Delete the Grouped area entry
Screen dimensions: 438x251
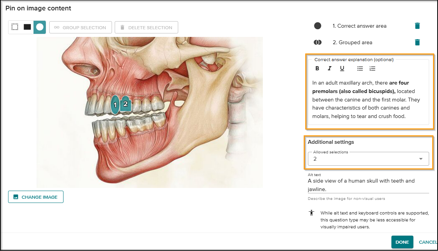click(417, 43)
